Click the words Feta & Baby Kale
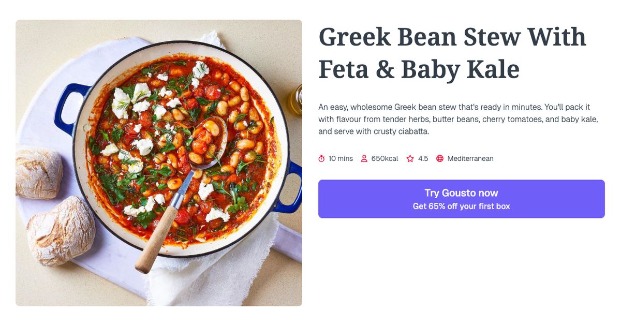This screenshot has height=326, width=621. (419, 67)
